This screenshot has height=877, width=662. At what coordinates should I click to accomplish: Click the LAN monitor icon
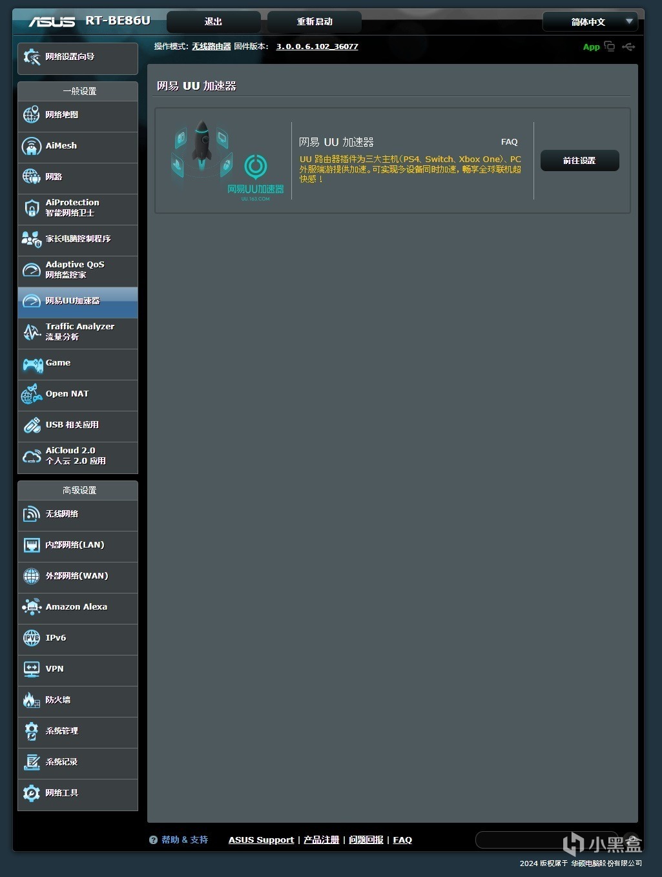(x=32, y=545)
